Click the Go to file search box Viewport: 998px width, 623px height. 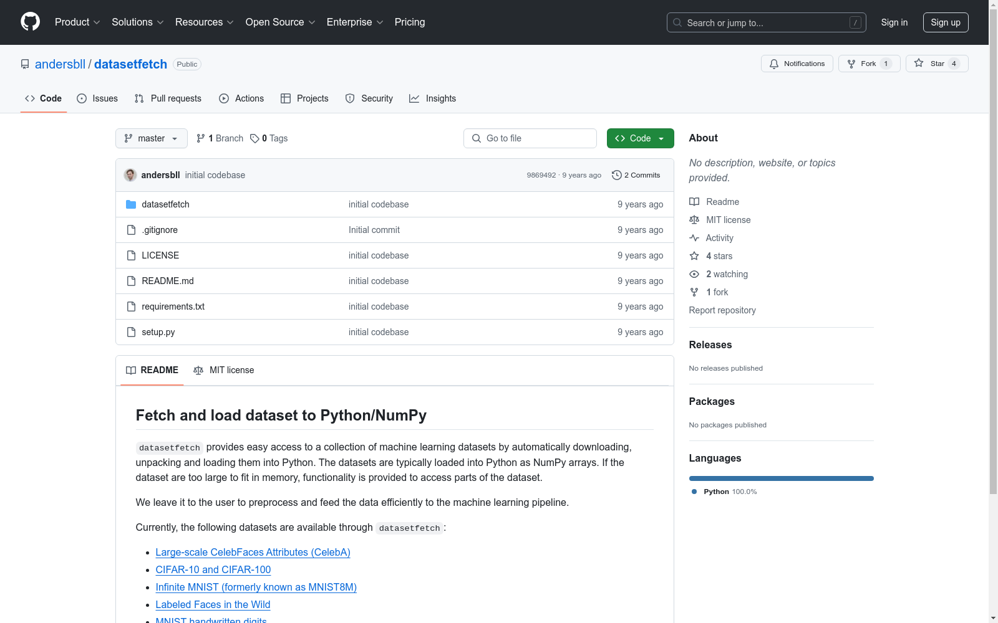[x=530, y=138]
